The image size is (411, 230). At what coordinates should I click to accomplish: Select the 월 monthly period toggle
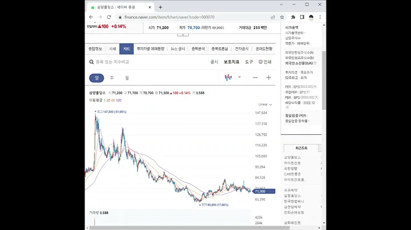coord(127,78)
